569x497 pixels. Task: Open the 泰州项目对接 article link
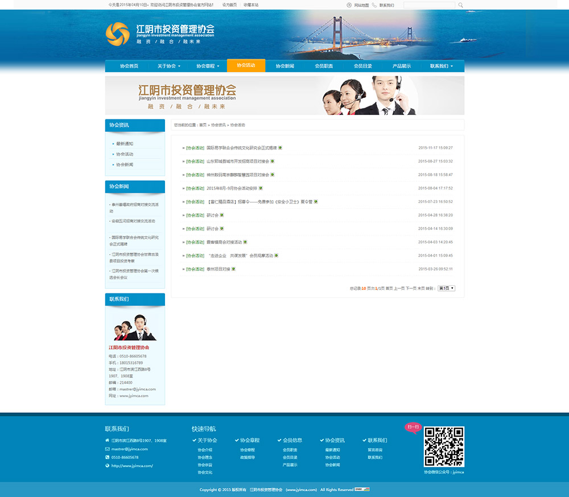pos(218,269)
